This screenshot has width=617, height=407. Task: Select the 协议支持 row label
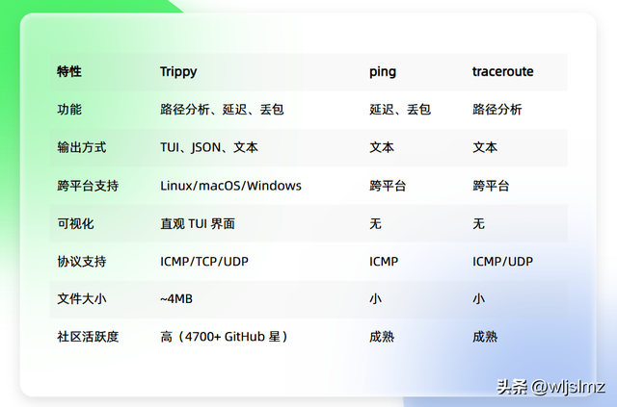(81, 262)
